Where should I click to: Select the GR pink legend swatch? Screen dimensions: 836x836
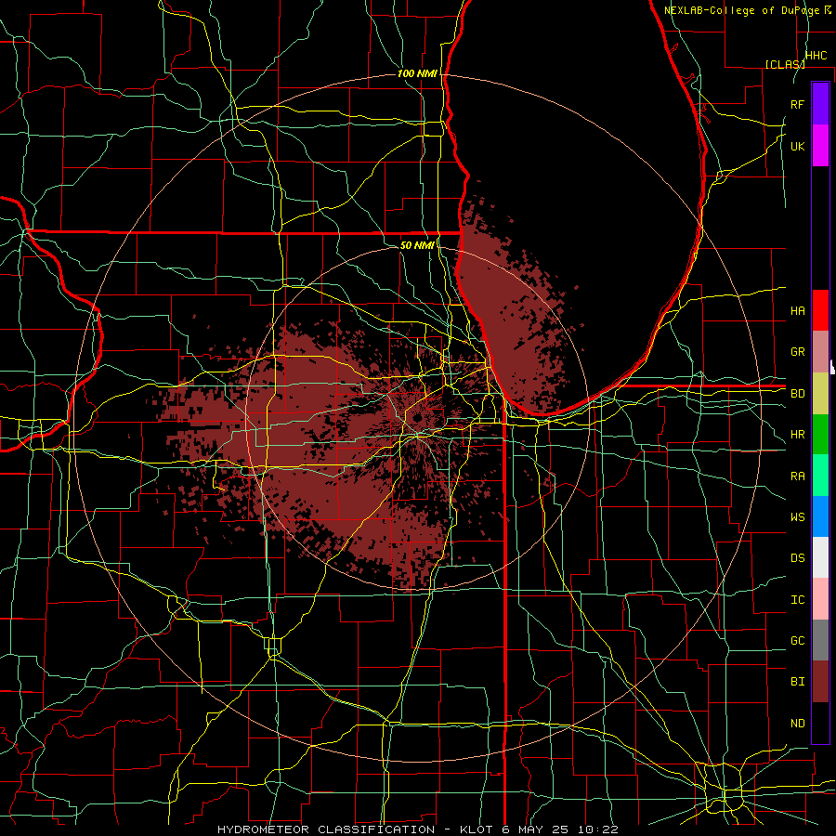820,352
